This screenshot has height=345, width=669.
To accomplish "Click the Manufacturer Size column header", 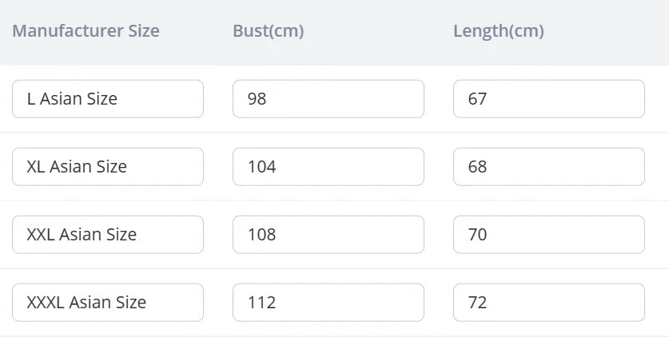I will tap(86, 31).
